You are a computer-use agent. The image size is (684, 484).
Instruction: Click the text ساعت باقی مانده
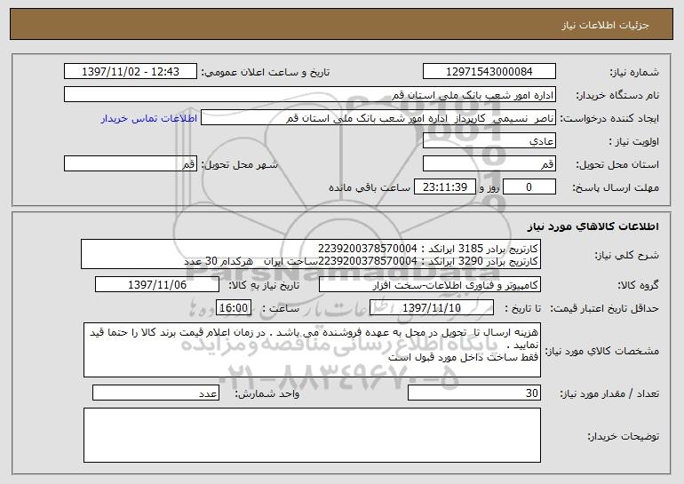[370, 187]
